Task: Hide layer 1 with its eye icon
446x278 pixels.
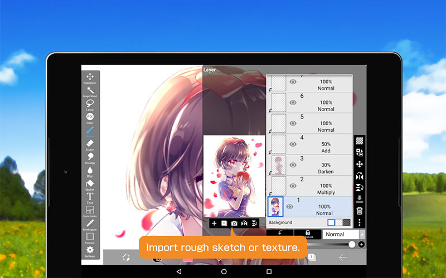Action: [x=289, y=206]
